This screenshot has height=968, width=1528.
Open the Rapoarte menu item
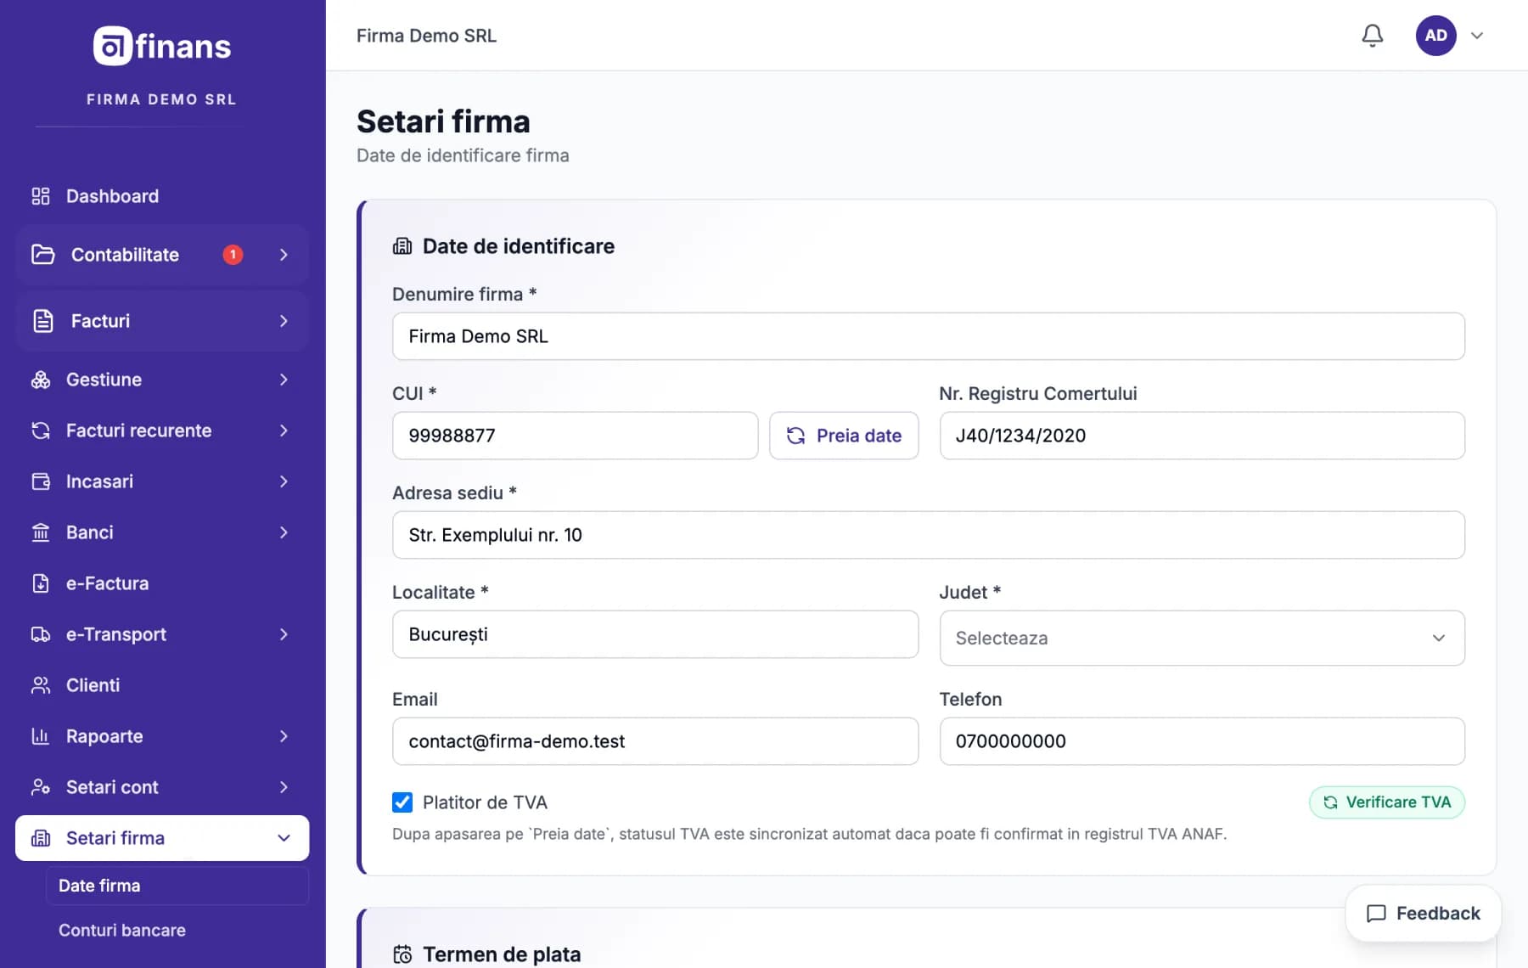click(x=162, y=736)
